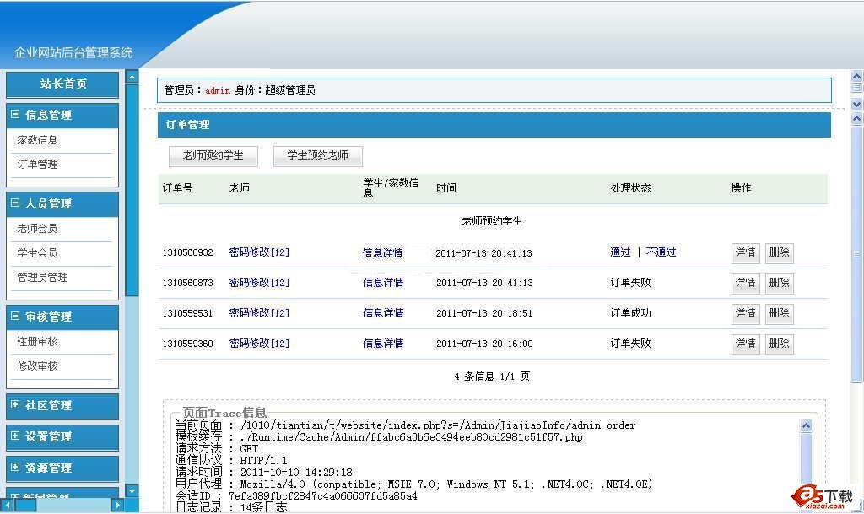View 详情 for order 1310559531
Viewport: 864px width, 514px height.
745,313
